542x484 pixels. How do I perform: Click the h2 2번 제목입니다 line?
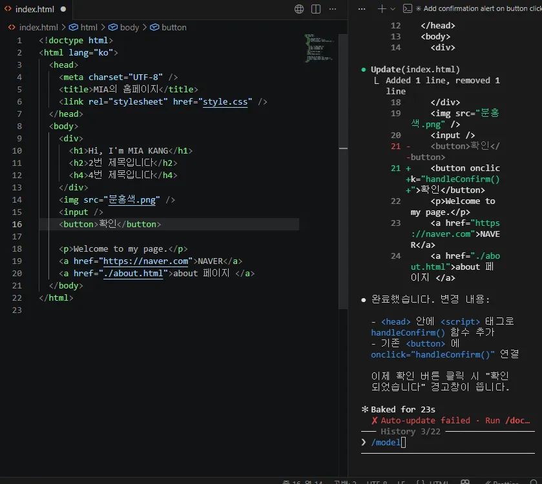pyautogui.click(x=123, y=163)
